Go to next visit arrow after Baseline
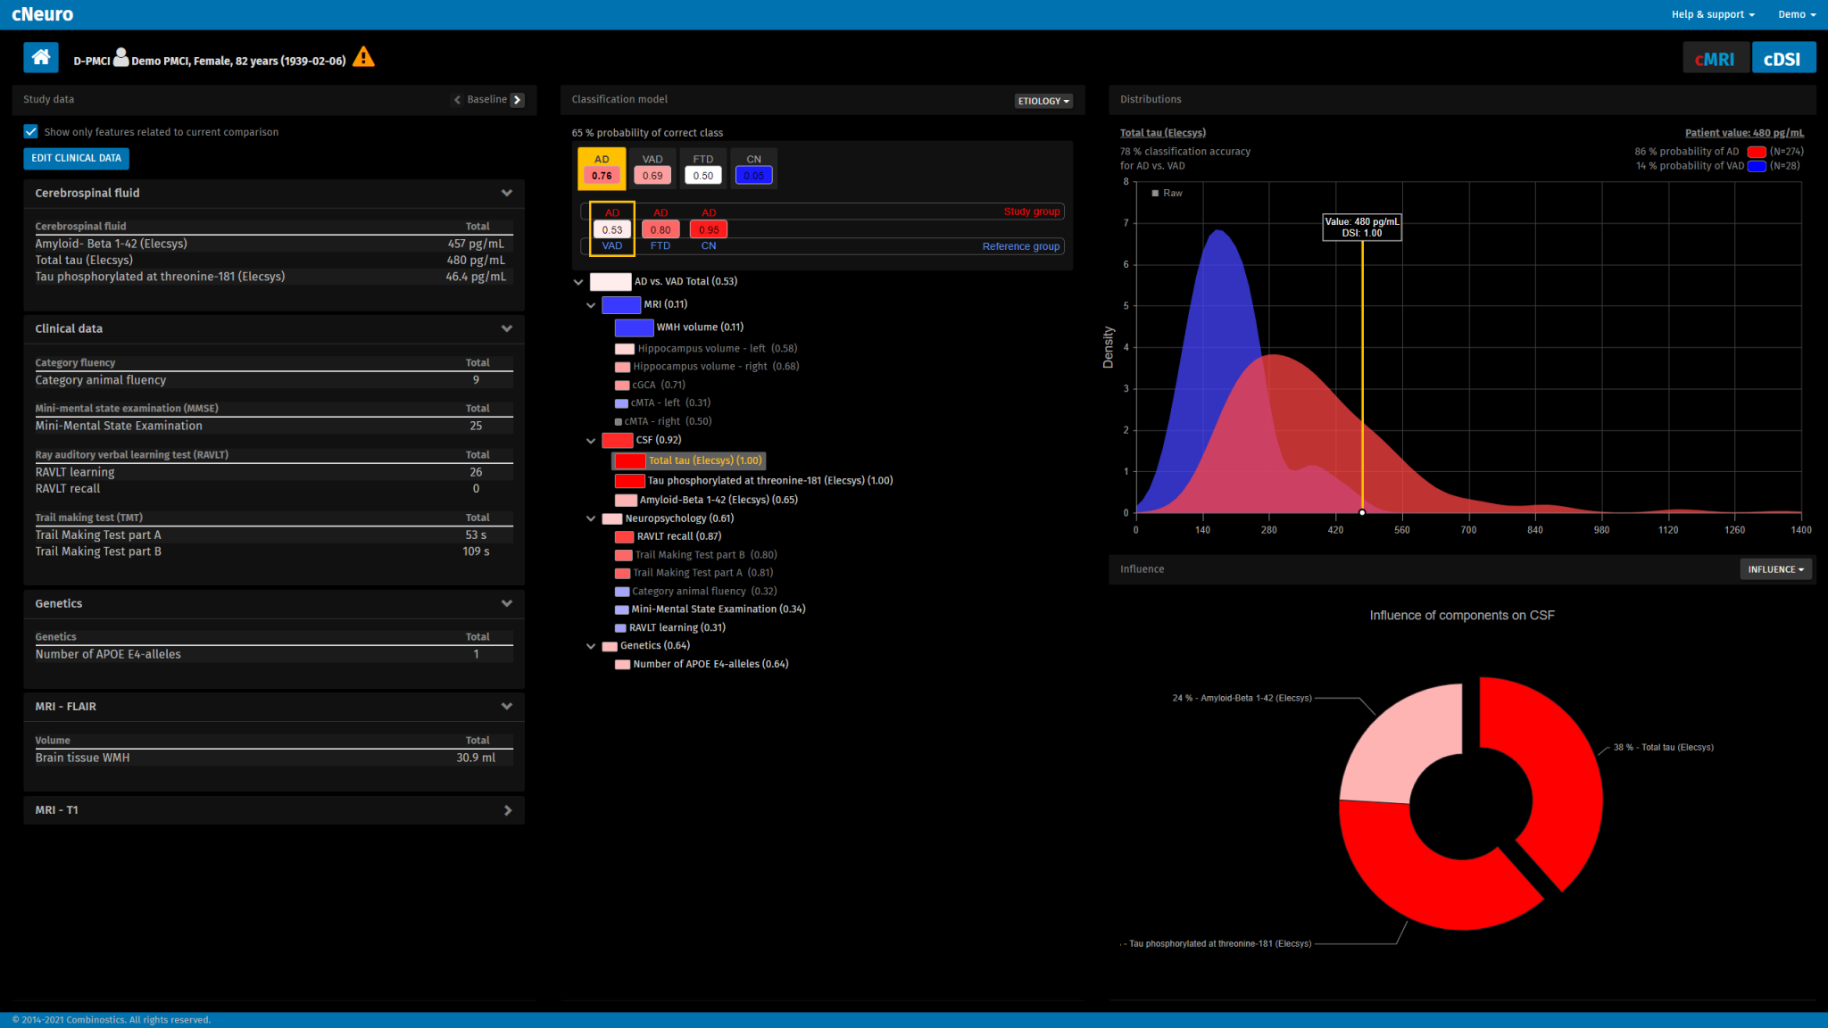Screen dimensions: 1828x1028 [x=518, y=100]
